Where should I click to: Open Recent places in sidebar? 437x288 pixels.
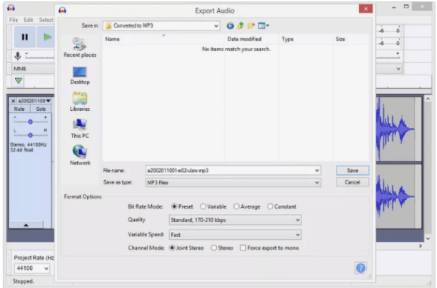click(80, 47)
